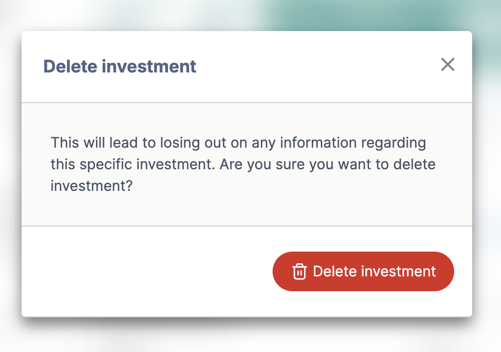
Task: Select the word 'investment?' ending the message
Action: pos(91,186)
